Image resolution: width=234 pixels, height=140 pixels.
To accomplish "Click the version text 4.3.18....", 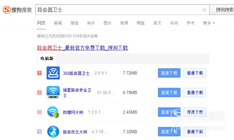I will tap(100, 132).
